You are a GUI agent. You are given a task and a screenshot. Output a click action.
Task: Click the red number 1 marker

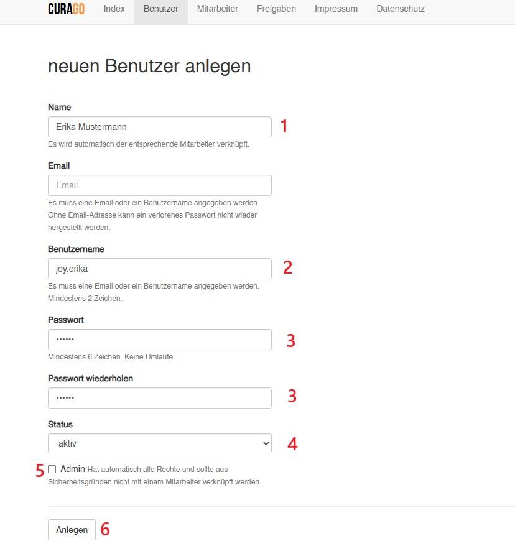[x=284, y=127]
